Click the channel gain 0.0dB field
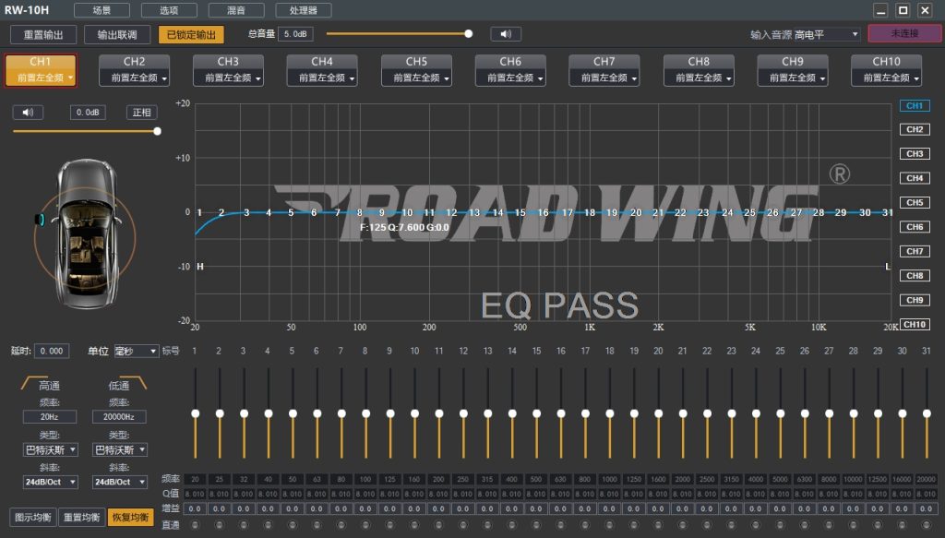The image size is (945, 538). click(x=88, y=112)
